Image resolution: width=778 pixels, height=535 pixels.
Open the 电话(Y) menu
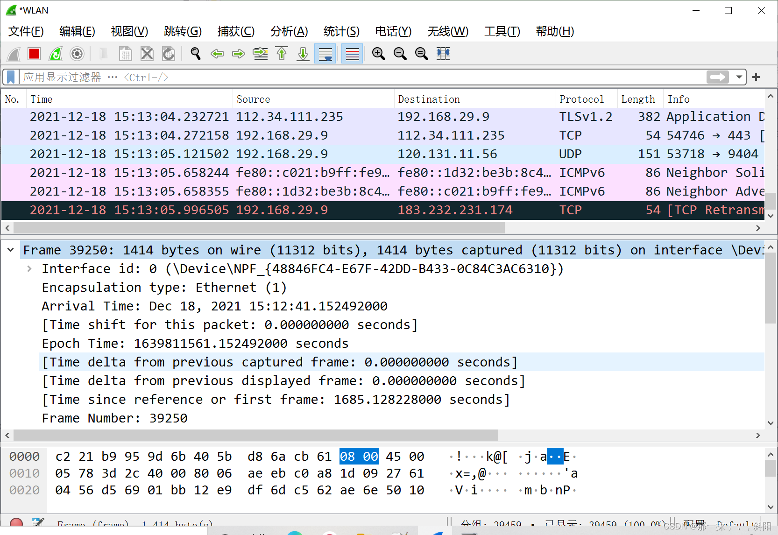(x=393, y=31)
